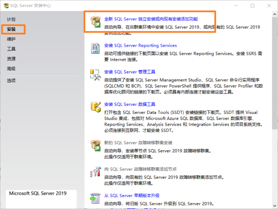
Task: Open 安装 SQL Server Reporting Services link
Action: click(140, 46)
